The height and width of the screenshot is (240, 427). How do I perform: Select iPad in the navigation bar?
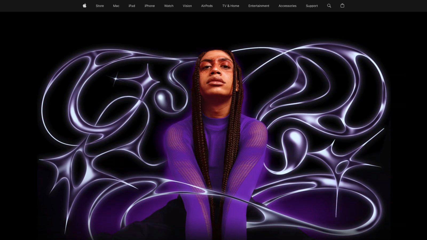132,6
